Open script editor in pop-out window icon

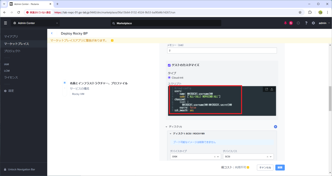(266, 89)
